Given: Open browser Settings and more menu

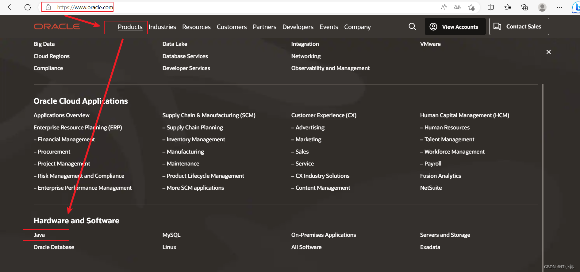Looking at the screenshot, I should [x=560, y=7].
